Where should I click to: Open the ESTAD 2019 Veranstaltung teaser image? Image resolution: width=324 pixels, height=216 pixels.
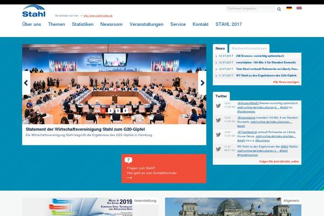click(x=91, y=207)
